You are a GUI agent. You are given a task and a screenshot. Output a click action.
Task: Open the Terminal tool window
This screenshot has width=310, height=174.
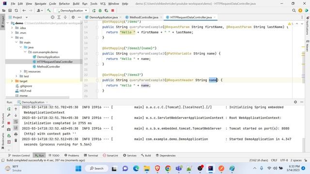(x=91, y=156)
